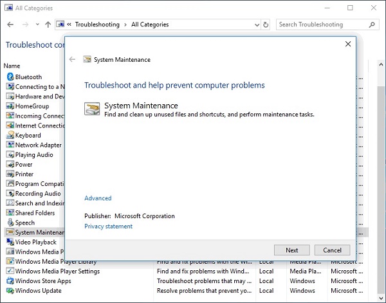Viewport: 386px width, 303px height.
Task: Click the Bluetooth troubleshooter icon
Action: (x=10, y=77)
